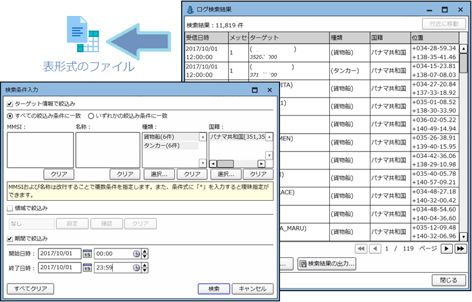This screenshot has height=302, width=472.
Task: Select いずれかの絞込み条件に一致 radio option
Action: (91, 116)
